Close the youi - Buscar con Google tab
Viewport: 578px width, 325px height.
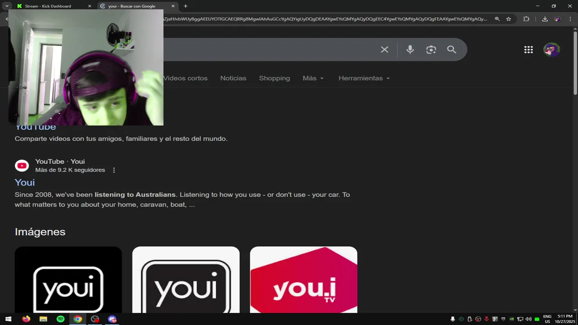click(172, 6)
